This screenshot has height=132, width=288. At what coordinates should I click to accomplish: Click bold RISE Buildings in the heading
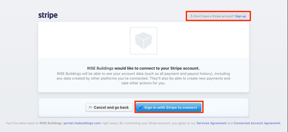tap(101, 68)
